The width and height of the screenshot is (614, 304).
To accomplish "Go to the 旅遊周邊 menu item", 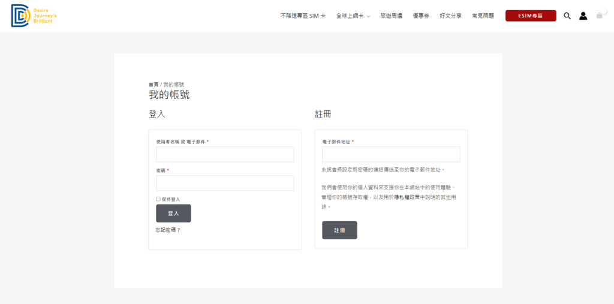I will (x=391, y=16).
